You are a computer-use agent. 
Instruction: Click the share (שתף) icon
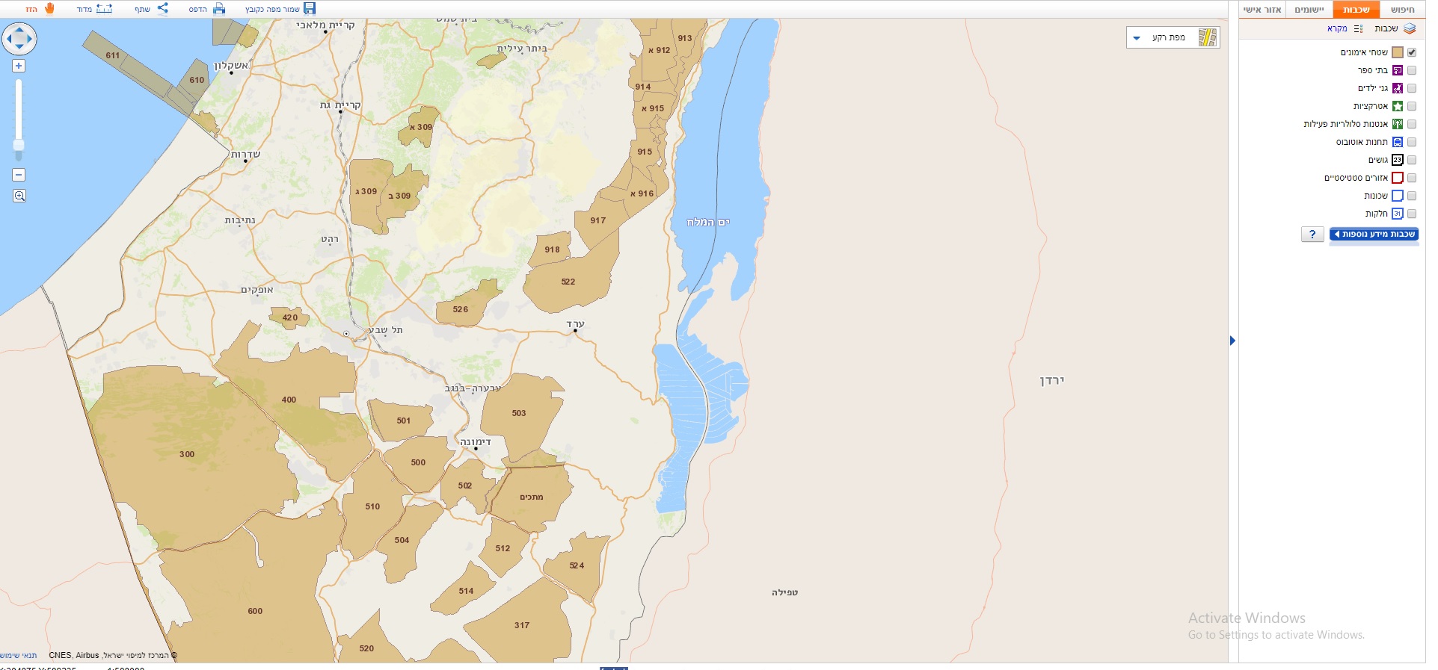(162, 9)
